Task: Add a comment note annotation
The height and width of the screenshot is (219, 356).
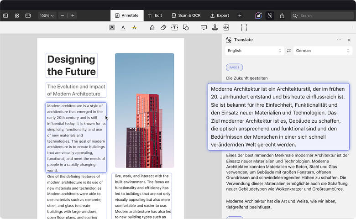Action: click(x=204, y=27)
